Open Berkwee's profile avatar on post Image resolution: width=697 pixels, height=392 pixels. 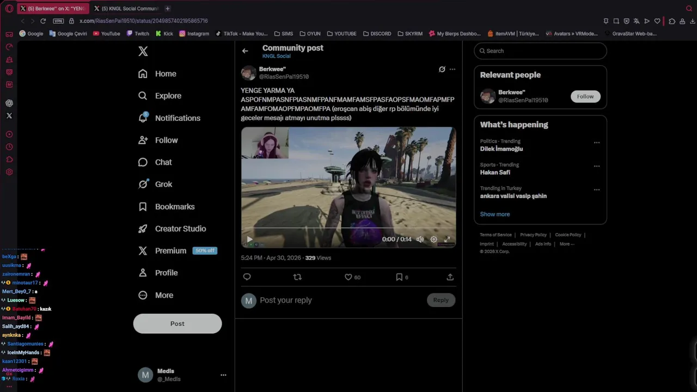249,73
